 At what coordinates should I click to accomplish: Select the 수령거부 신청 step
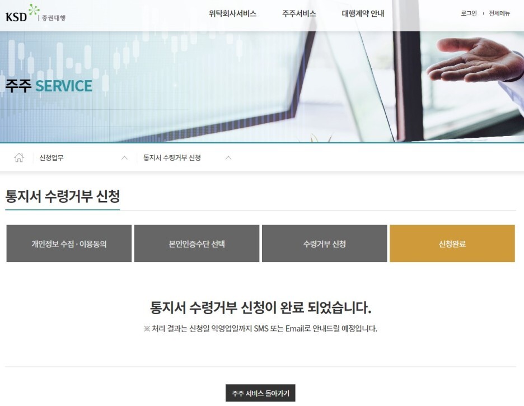point(325,244)
